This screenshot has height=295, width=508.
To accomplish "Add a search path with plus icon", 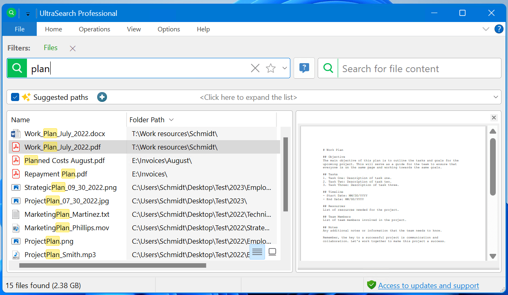I will 102,97.
